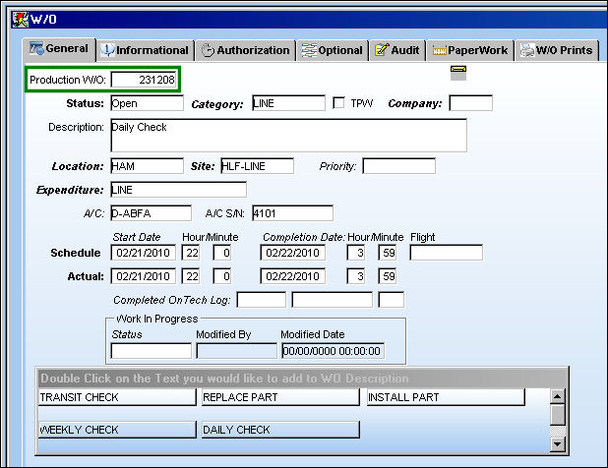This screenshot has height=468, width=608.
Task: Click the Informational tab icon
Action: coord(107,50)
